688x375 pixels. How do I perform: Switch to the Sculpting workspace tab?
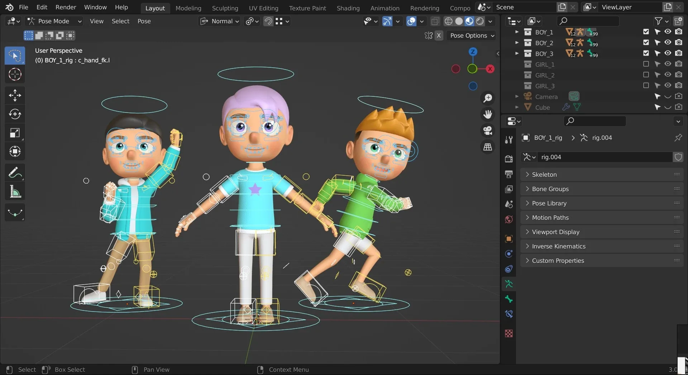click(225, 8)
